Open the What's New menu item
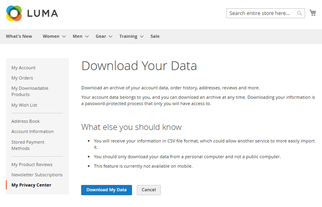322x207 pixels. click(x=19, y=36)
